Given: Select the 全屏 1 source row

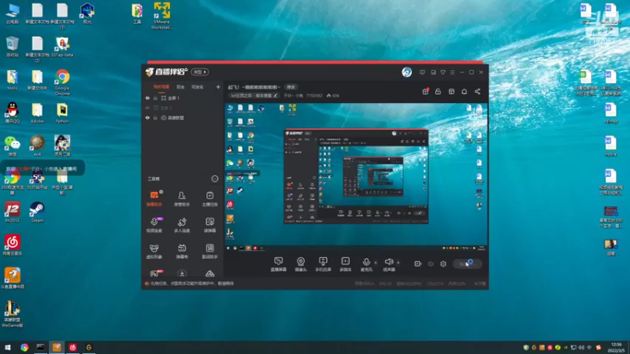Looking at the screenshot, I should 183,98.
